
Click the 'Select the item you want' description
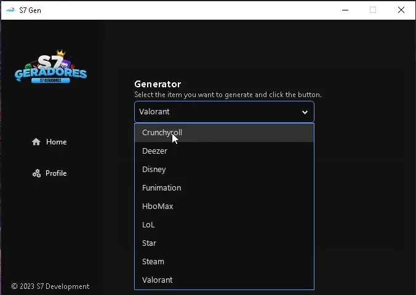click(x=228, y=95)
